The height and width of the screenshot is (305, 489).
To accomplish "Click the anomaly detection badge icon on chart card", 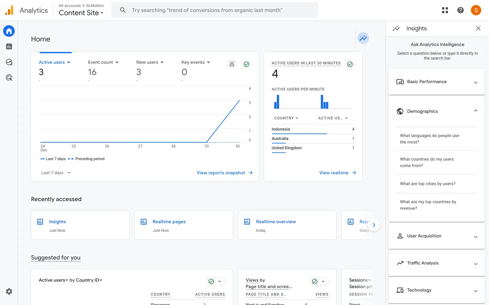I will [232, 64].
